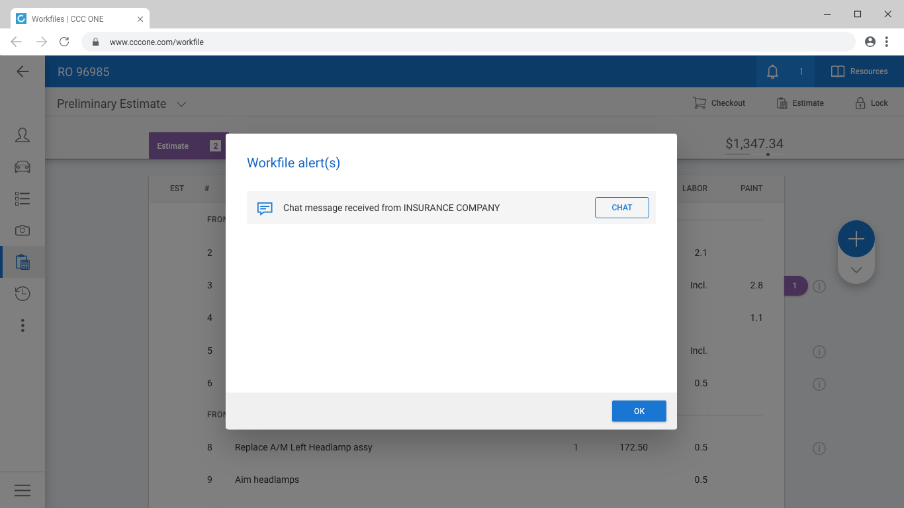904x508 pixels.
Task: Open the sidebar three-dot more options
Action: point(23,325)
